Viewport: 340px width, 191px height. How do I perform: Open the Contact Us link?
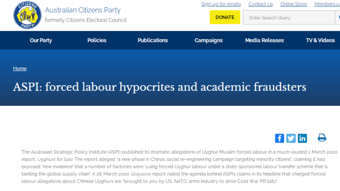pos(260,4)
